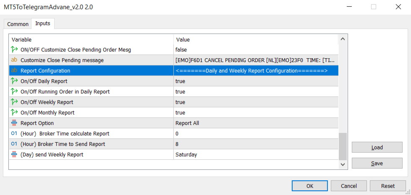Click the boolean icon beside On/Off Daily Report
Screen dimensions: 411x195
14,81
